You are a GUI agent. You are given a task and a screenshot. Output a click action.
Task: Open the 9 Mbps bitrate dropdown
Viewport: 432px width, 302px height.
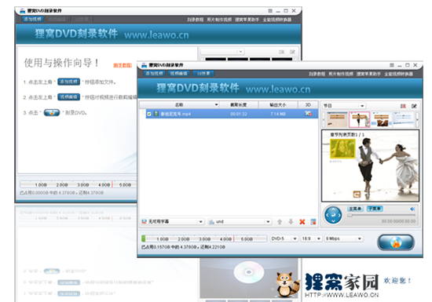click(343, 238)
